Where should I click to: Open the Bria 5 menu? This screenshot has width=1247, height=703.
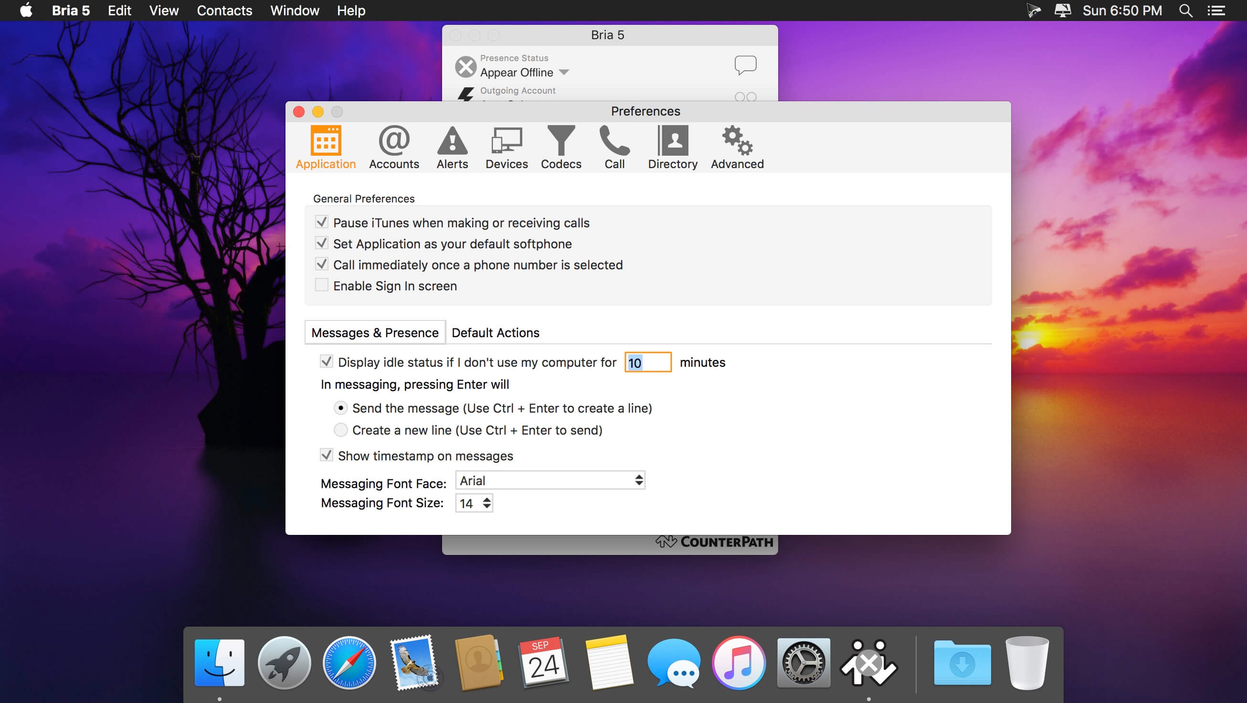(71, 10)
